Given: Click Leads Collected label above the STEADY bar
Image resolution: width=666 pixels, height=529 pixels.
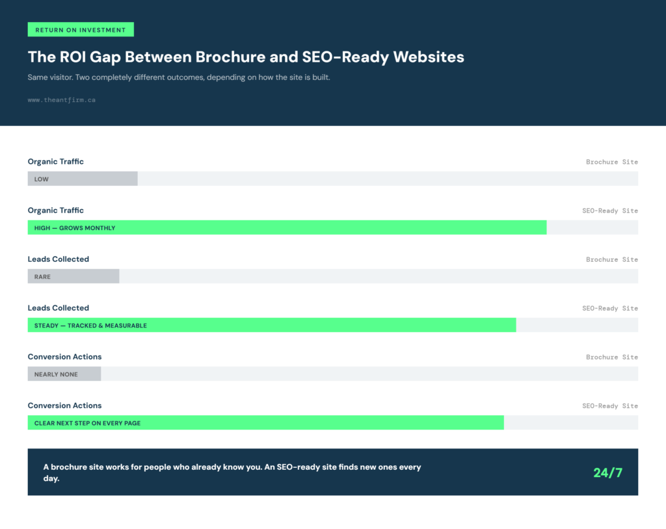Looking at the screenshot, I should (x=59, y=308).
